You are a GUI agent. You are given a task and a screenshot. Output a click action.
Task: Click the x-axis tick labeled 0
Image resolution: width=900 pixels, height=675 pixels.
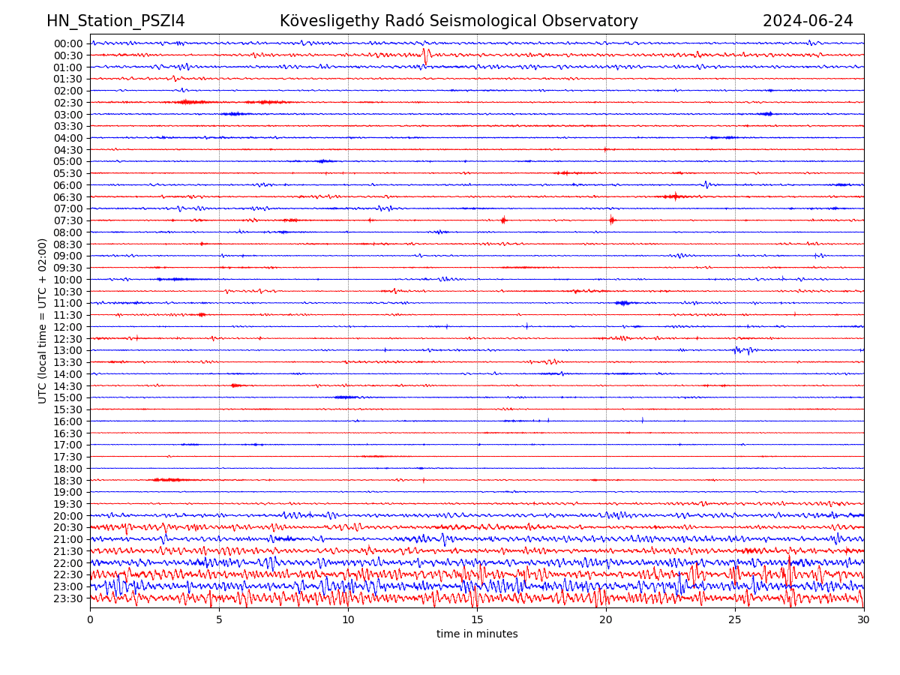click(x=90, y=620)
